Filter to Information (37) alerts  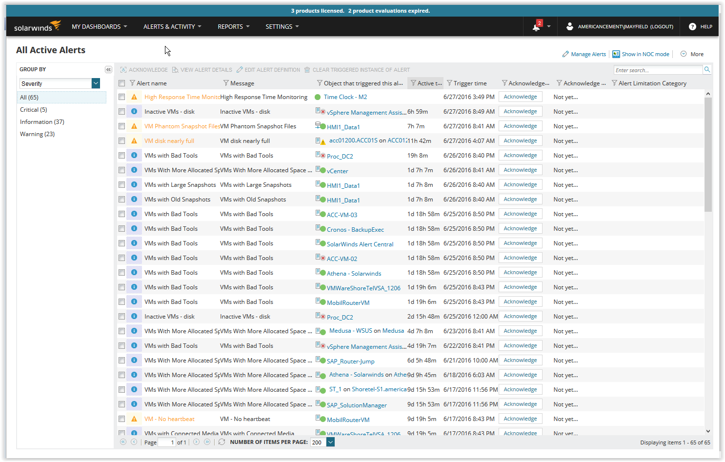(42, 122)
